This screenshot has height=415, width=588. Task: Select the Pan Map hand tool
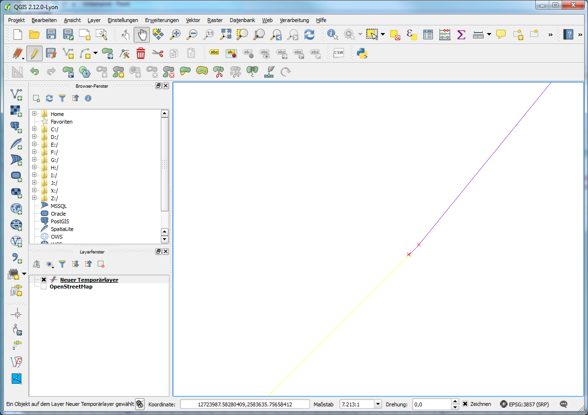[142, 35]
